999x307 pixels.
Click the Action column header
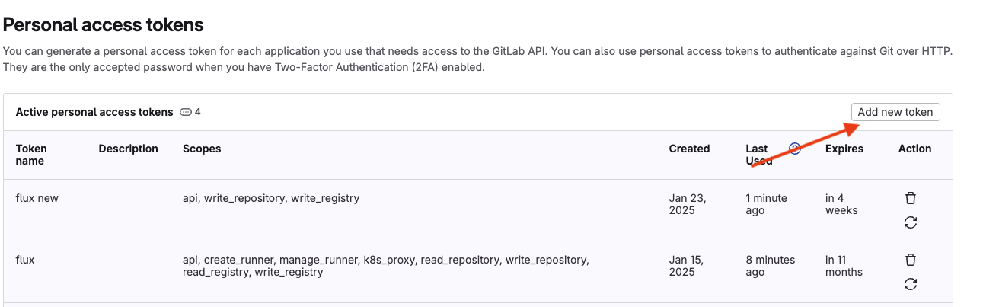915,149
